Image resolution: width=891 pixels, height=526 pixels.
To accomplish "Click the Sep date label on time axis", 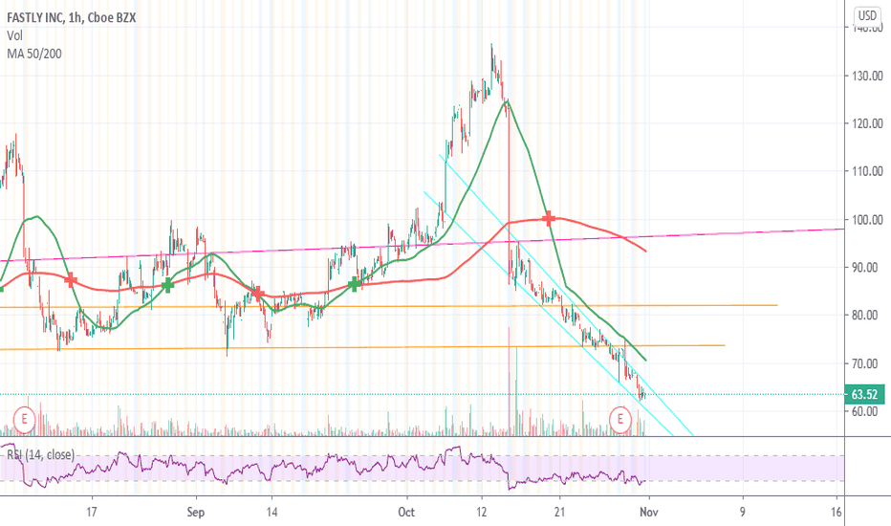I will coord(195,513).
